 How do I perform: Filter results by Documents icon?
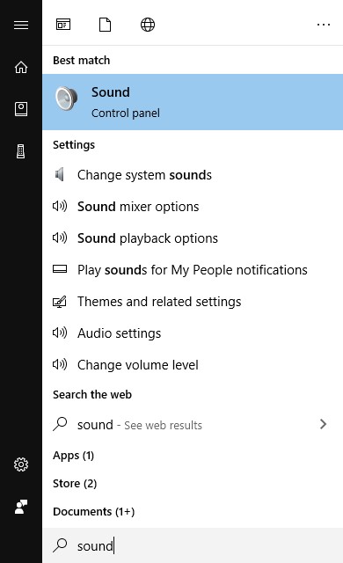coord(106,25)
